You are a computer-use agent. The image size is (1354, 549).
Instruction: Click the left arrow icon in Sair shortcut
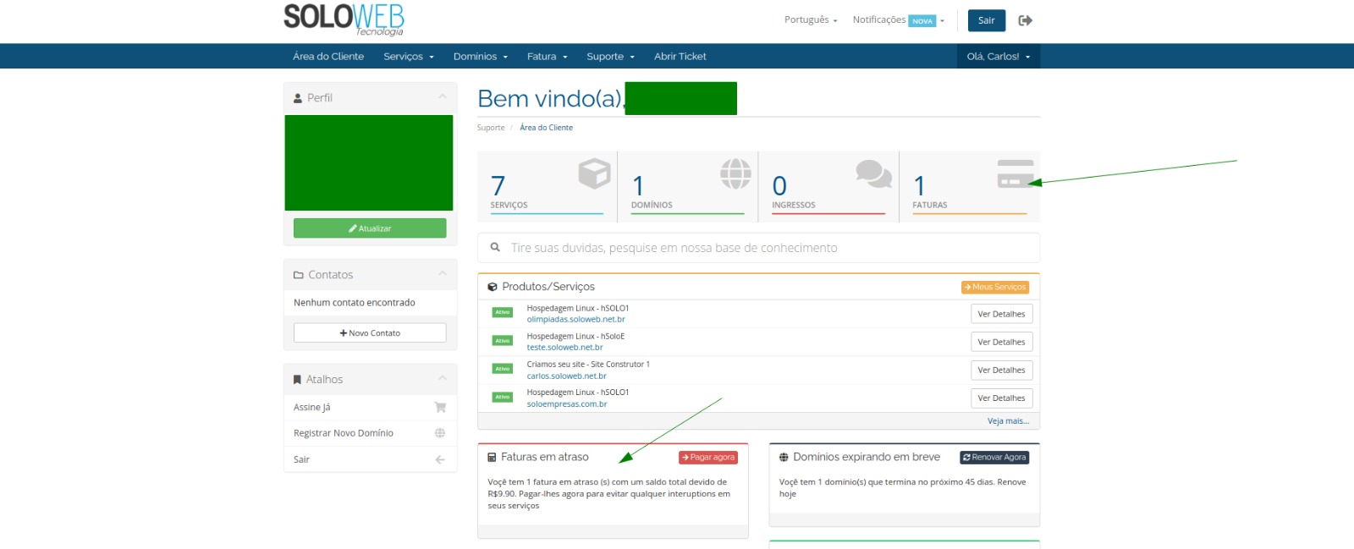pos(440,459)
